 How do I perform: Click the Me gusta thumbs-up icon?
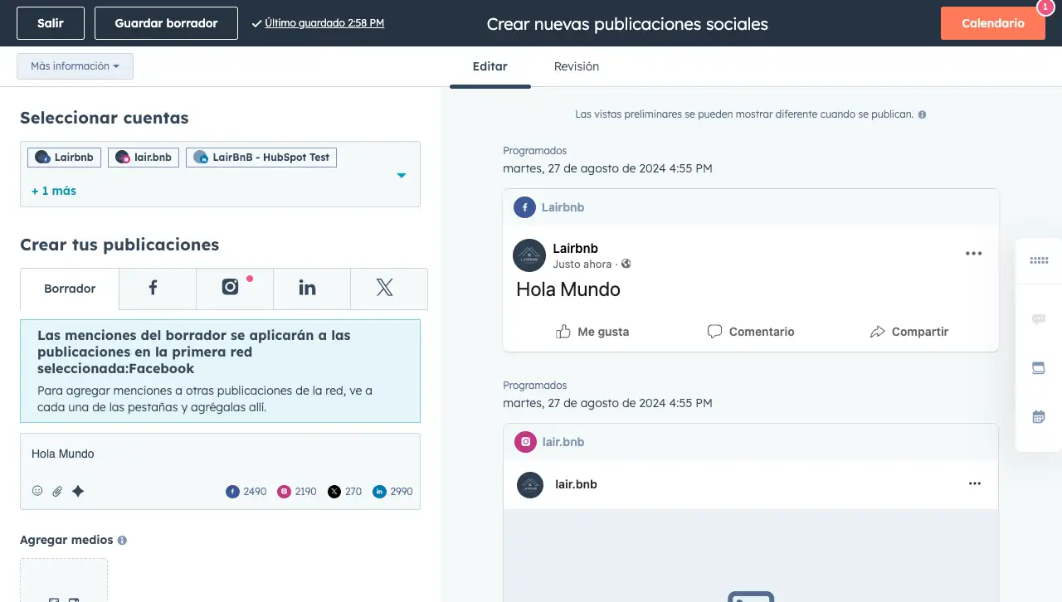pos(563,332)
